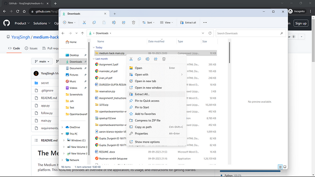315x177 pixels.
Task: Click the Delete icon in context menu
Action: coord(164,59)
